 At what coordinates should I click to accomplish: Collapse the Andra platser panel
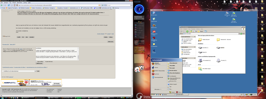195,47
